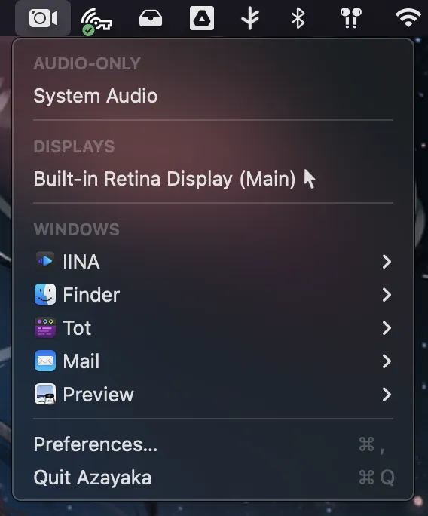Open the Bluetooth menu bar icon
The height and width of the screenshot is (516, 428).
click(x=298, y=18)
